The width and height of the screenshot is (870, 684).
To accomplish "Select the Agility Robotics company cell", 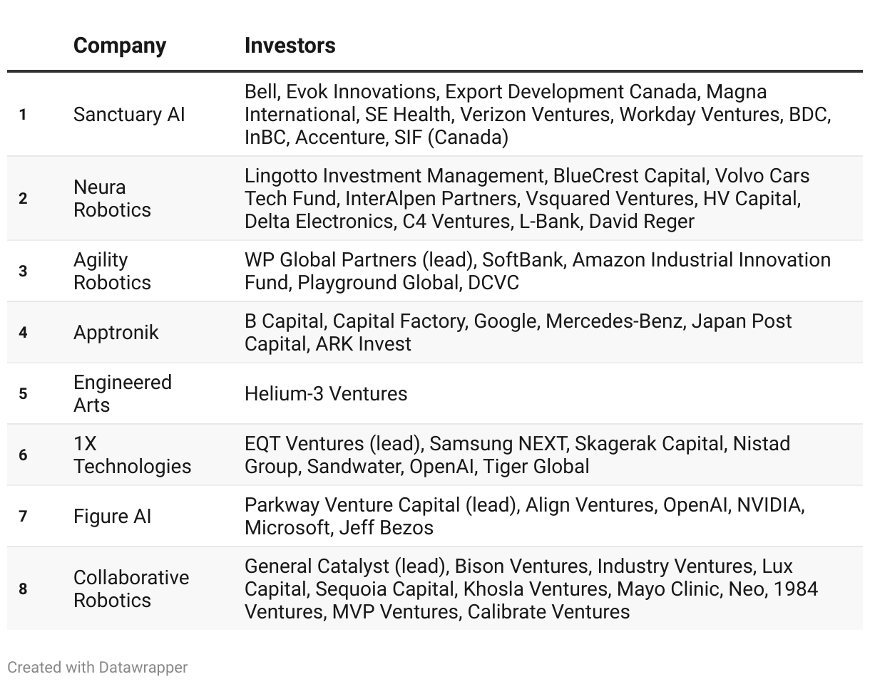I will coord(112,271).
